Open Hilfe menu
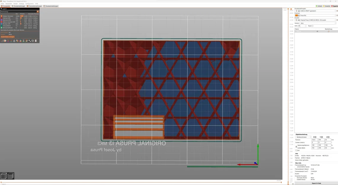Screen dimensions: 338x185 tap(36, 4)
